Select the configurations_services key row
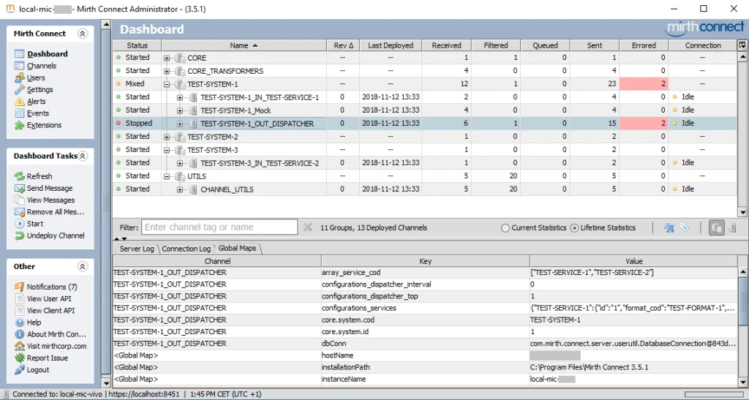749x400 pixels. 425,308
